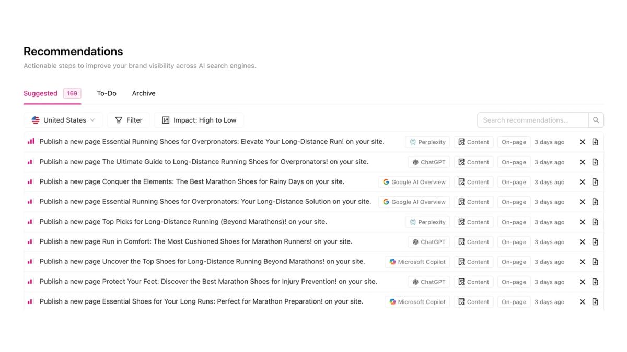627x352 pixels.
Task: Click Content tag on Run in Comfort row
Action: click(473, 242)
